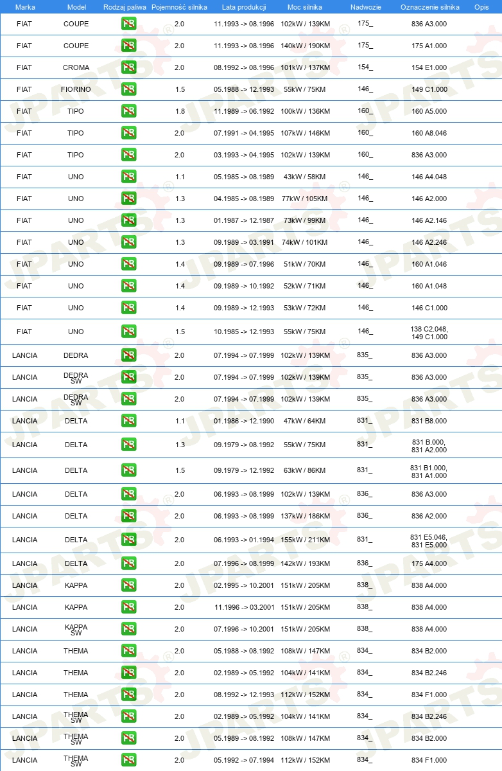Image resolution: width=502 pixels, height=771 pixels.
Task: Click fuel icon in TIPO 107kW row
Action: click(128, 133)
